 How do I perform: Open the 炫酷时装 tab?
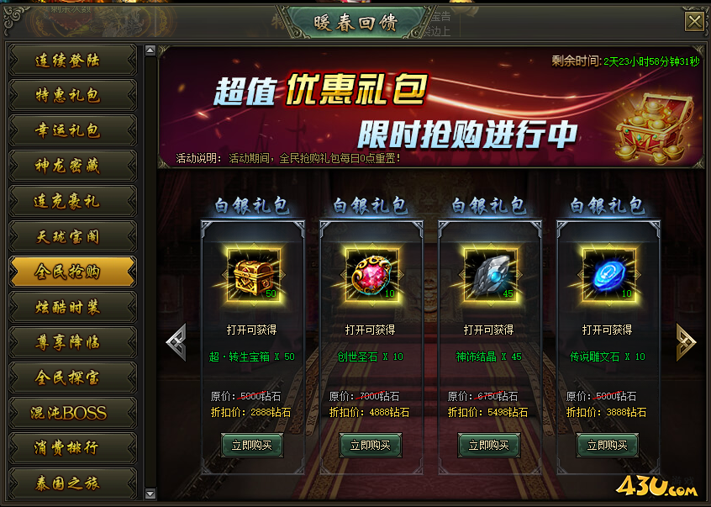click(x=72, y=307)
